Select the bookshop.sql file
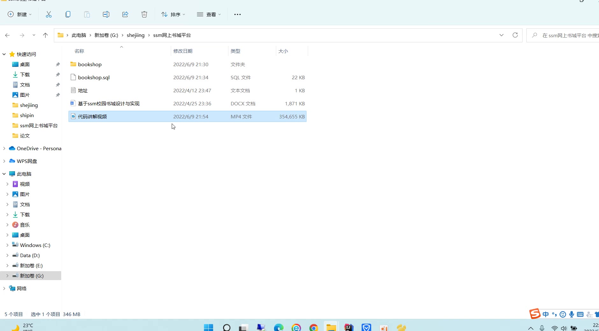599x331 pixels. pyautogui.click(x=94, y=77)
